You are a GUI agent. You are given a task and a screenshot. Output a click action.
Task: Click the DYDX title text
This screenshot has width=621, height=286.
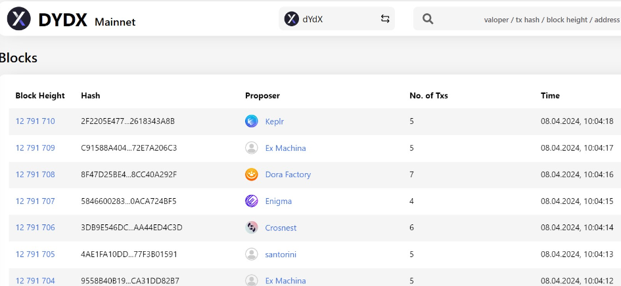tap(62, 20)
